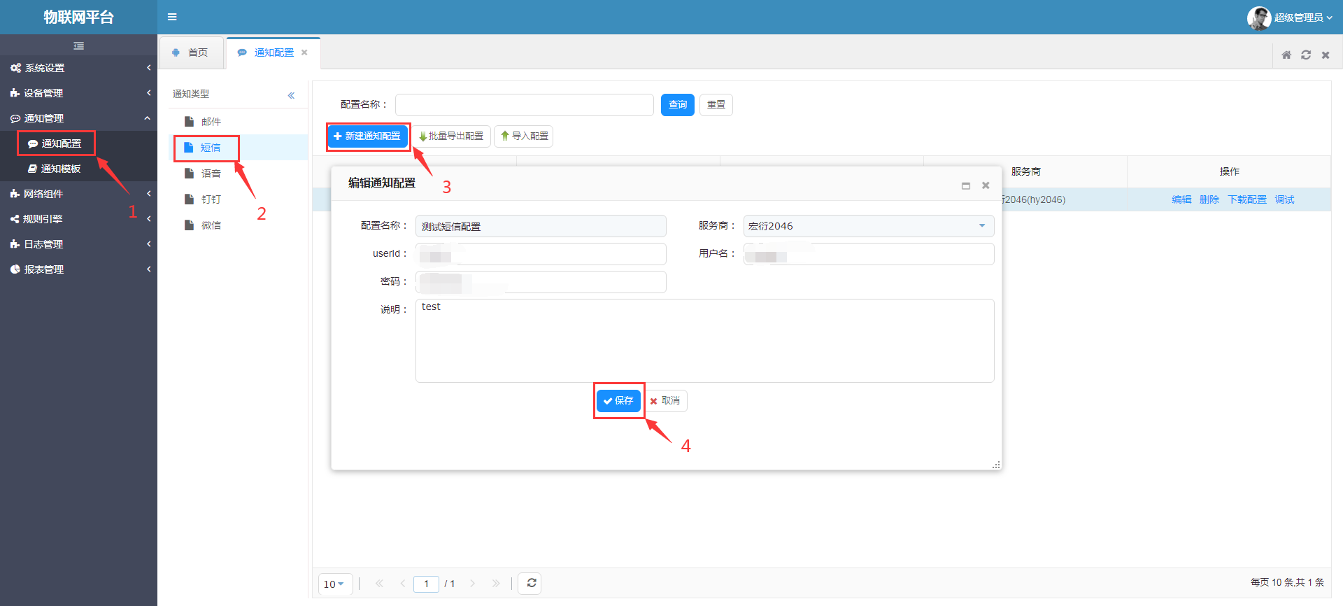
Task: Collapse the sidebar using the indent icon
Action: (79, 45)
